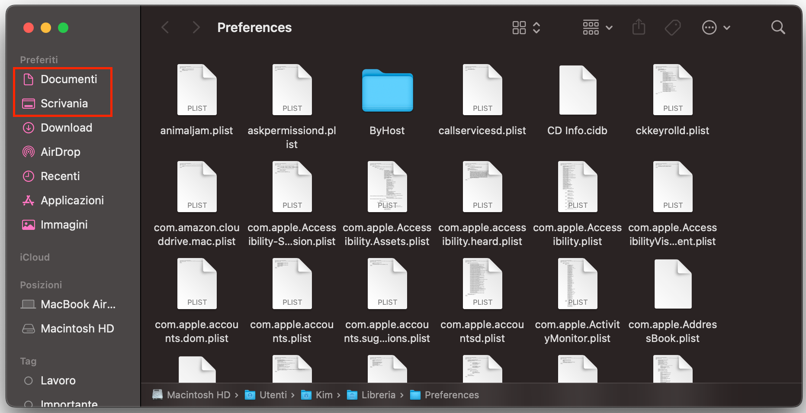The height and width of the screenshot is (413, 806).
Task: Click the Lavoro tag color circle
Action: (29, 380)
